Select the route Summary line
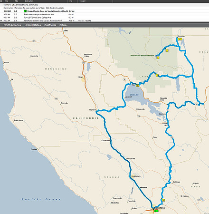The image size is (209, 214). pos(20,5)
